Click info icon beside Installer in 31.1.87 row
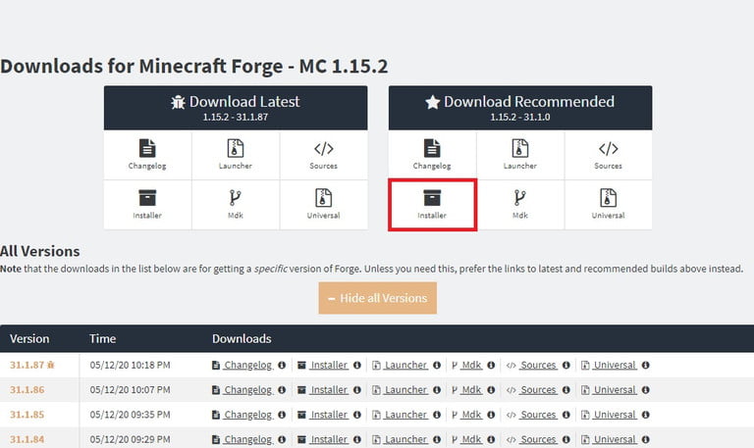This screenshot has height=448, width=754. pos(356,366)
